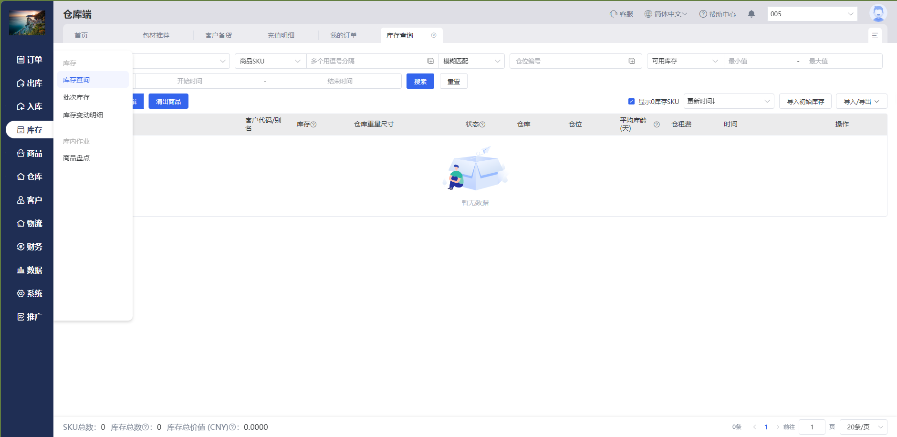Open customer service headset icon
This screenshot has width=897, height=437.
(614, 14)
